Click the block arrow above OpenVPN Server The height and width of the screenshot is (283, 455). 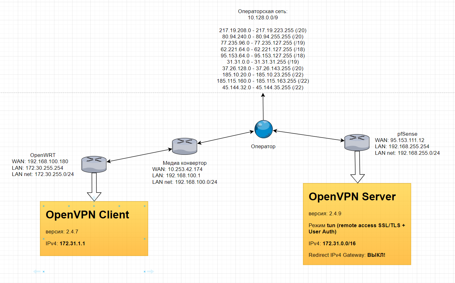tap(357, 167)
